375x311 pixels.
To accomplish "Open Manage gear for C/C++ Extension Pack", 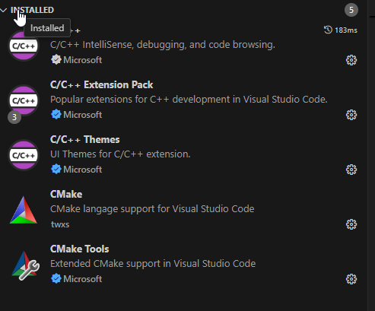I will [x=351, y=115].
